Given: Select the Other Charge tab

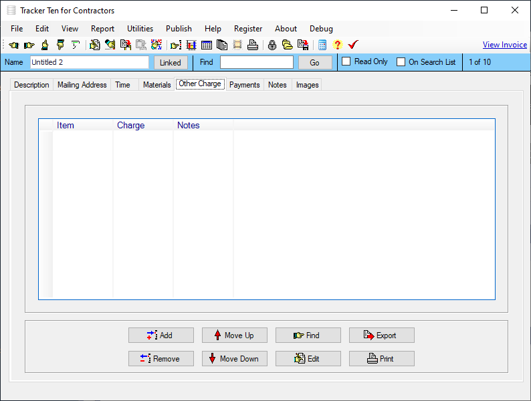Looking at the screenshot, I should coord(200,84).
